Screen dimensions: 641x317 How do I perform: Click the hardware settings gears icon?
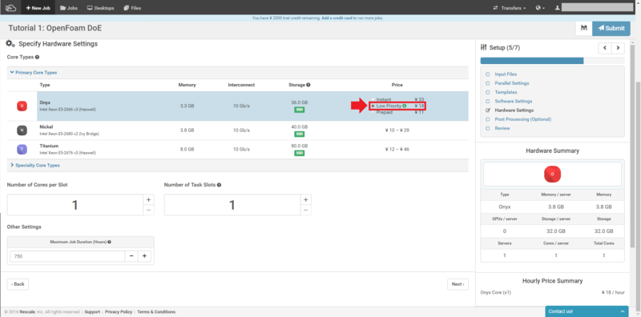[10, 44]
